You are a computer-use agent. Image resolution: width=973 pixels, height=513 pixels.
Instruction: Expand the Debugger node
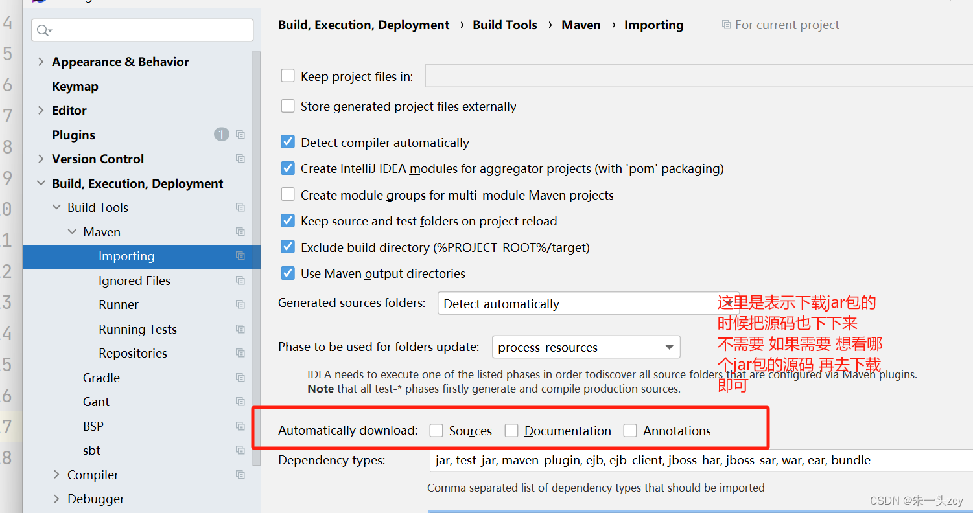coord(56,499)
